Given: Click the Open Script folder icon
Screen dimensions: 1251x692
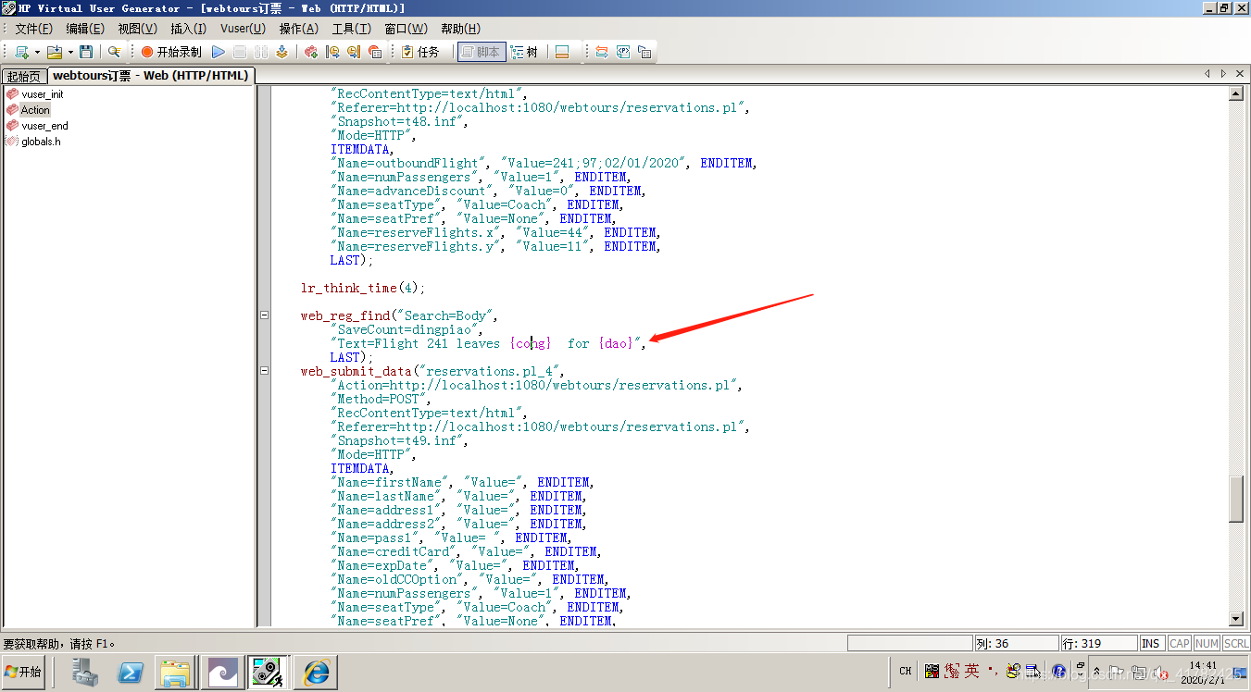Looking at the screenshot, I should (x=54, y=52).
